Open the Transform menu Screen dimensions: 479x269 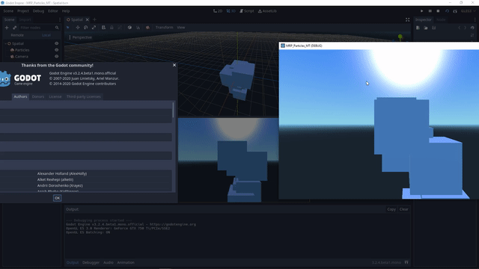tap(164, 28)
